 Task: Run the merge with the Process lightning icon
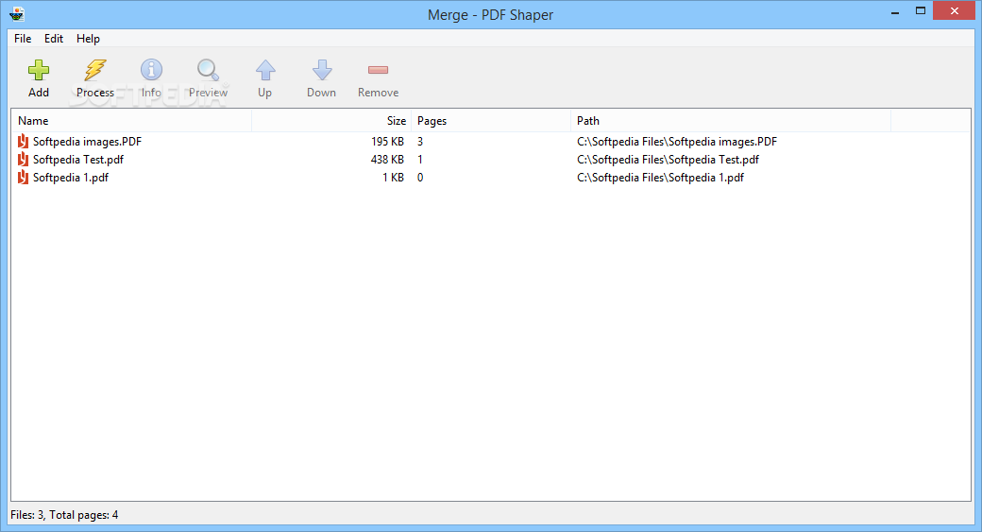[x=95, y=70]
